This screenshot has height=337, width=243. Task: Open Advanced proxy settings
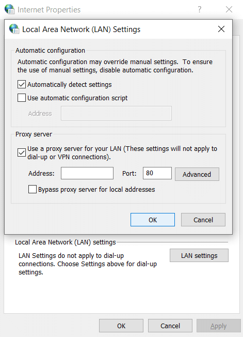(197, 174)
